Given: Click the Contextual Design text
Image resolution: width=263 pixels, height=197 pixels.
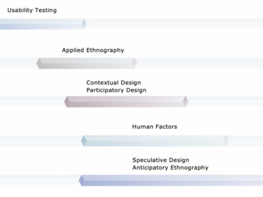Looking at the screenshot, I should [x=113, y=83].
